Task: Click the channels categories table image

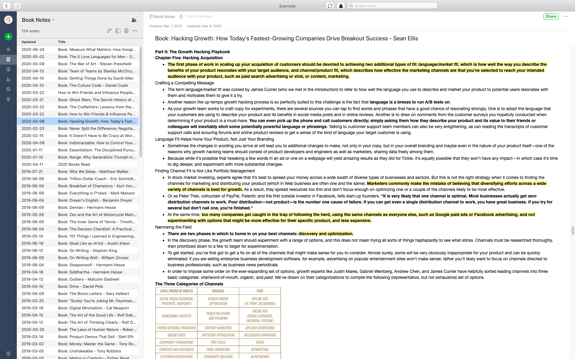Action: 218,323
